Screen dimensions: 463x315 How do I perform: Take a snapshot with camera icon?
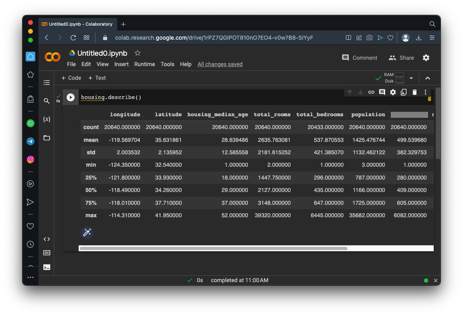(x=370, y=38)
